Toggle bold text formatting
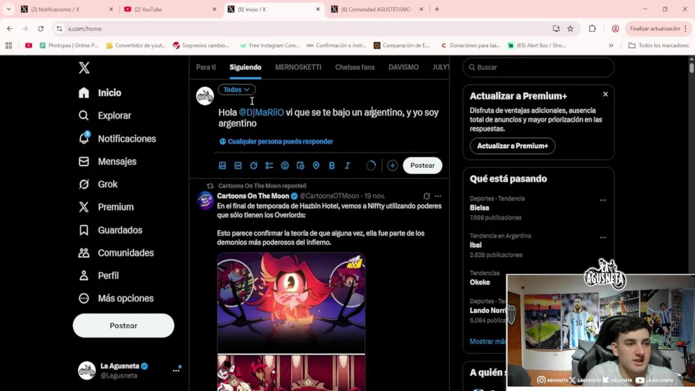Screen dimensions: 695x391 pos(332,166)
